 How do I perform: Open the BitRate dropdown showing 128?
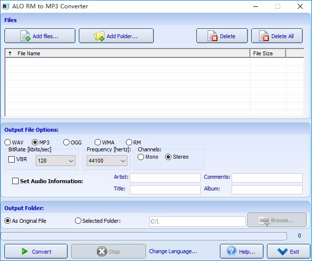pos(55,161)
